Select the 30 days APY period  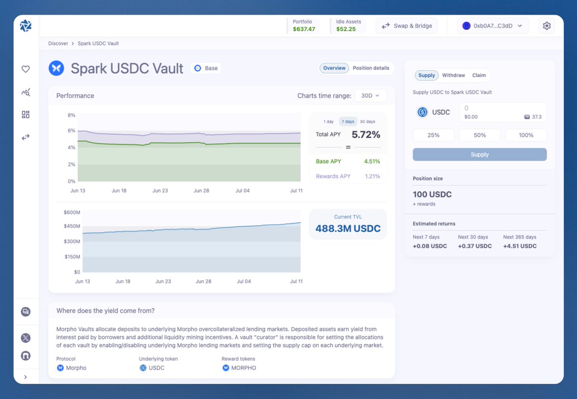coord(367,121)
